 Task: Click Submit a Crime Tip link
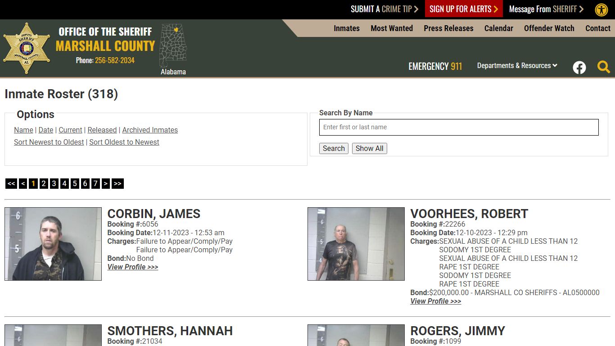click(384, 9)
